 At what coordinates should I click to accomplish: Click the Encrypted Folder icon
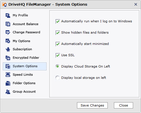[8, 58]
